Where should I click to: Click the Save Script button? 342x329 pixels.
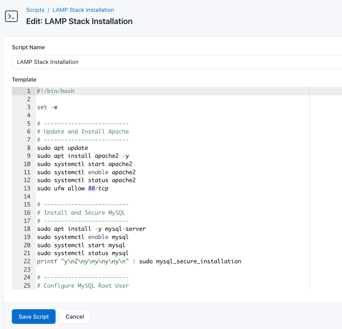pyautogui.click(x=33, y=316)
